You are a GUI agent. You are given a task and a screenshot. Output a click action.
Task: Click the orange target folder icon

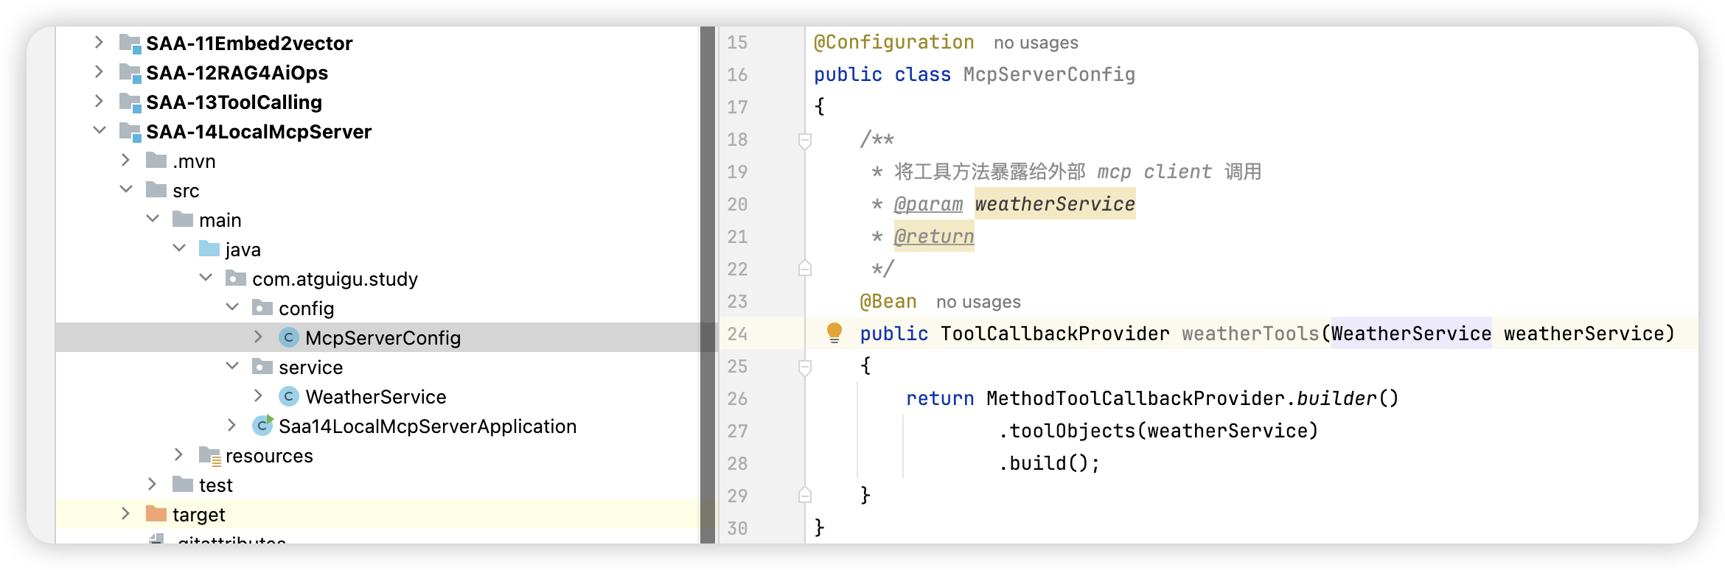pos(156,513)
